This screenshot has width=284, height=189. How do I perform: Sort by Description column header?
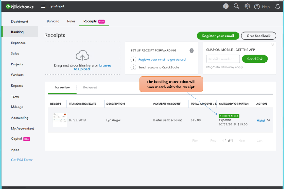115,104
